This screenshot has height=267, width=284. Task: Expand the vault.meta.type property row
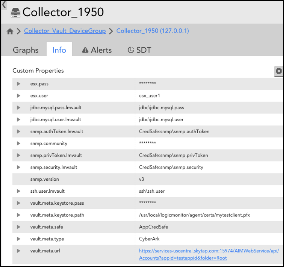19,239
